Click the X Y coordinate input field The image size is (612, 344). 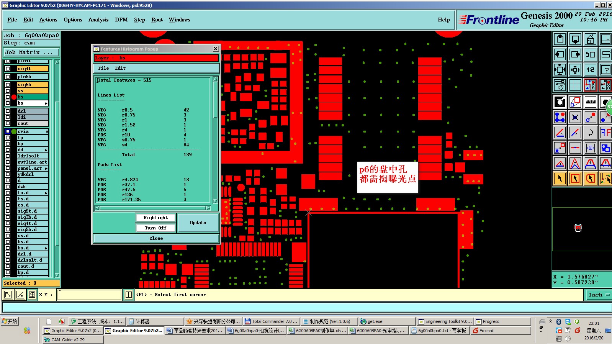[x=90, y=295]
